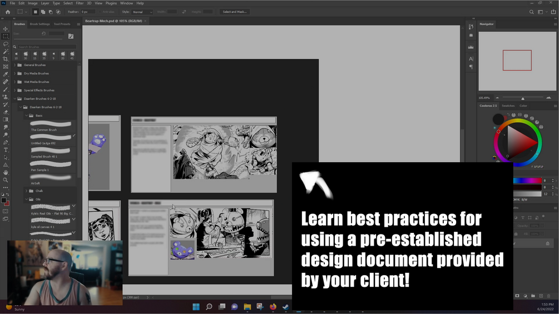Expand the Special Effects Brushes folder

coord(14,91)
